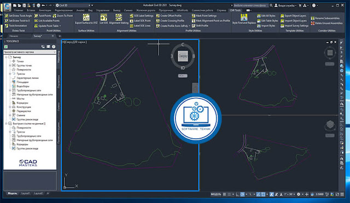Select Create Crossing Profile tool
Image resolution: width=350 pixels, height=203 pixels.
[170, 21]
